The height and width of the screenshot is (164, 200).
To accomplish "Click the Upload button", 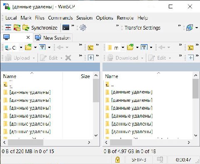I will click(x=17, y=58).
